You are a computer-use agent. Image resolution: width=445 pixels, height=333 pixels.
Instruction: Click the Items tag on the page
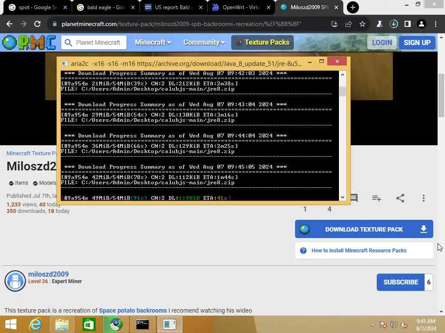point(19,183)
